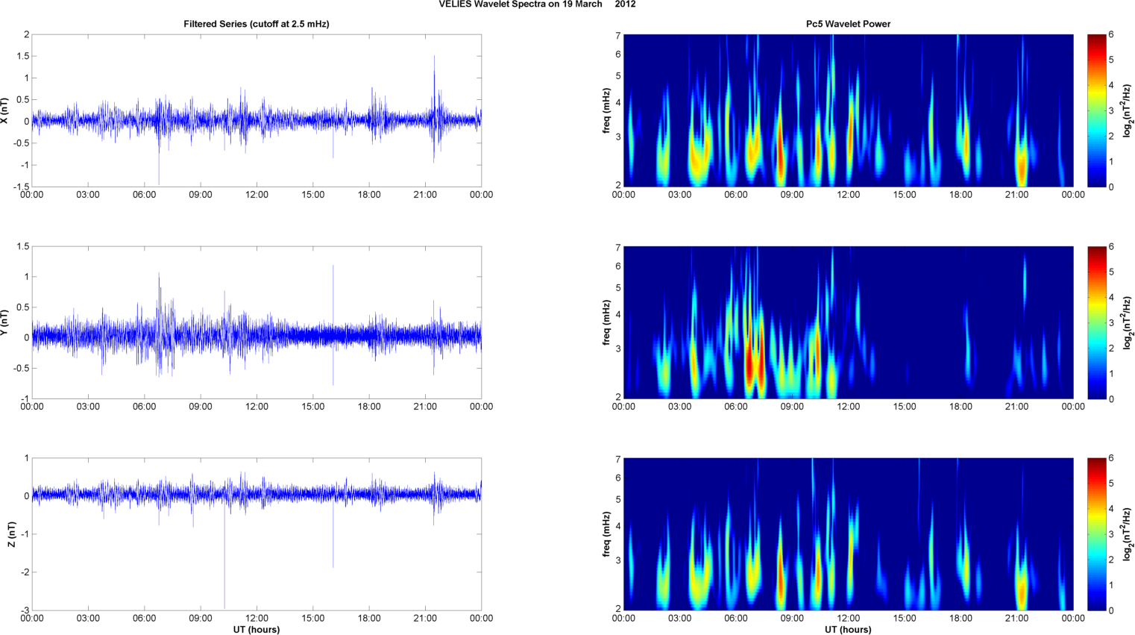
Task: Select the 'Filtered Series (cutoff at 2.5 mHz)' heading
Action: pyautogui.click(x=257, y=24)
